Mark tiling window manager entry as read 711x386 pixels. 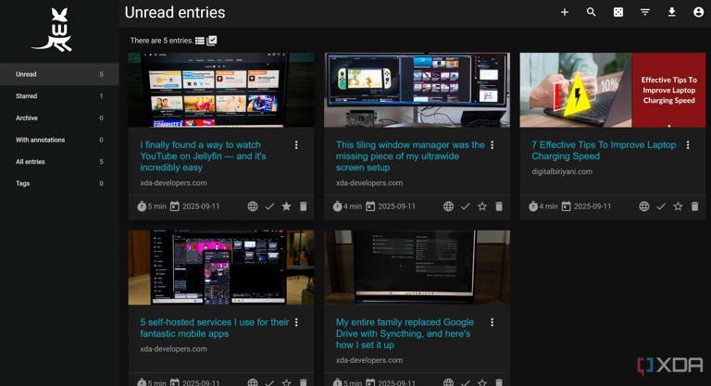tap(466, 206)
